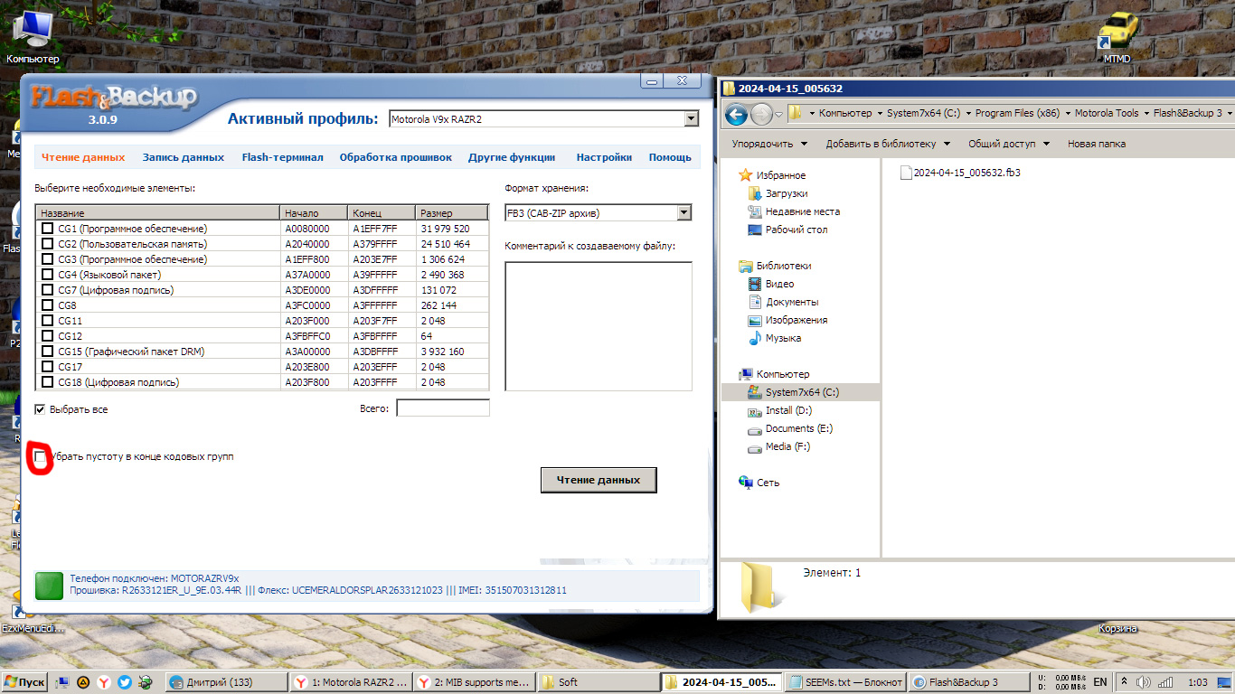Click the Чтение данных button
The width and height of the screenshot is (1235, 694).
tap(599, 480)
